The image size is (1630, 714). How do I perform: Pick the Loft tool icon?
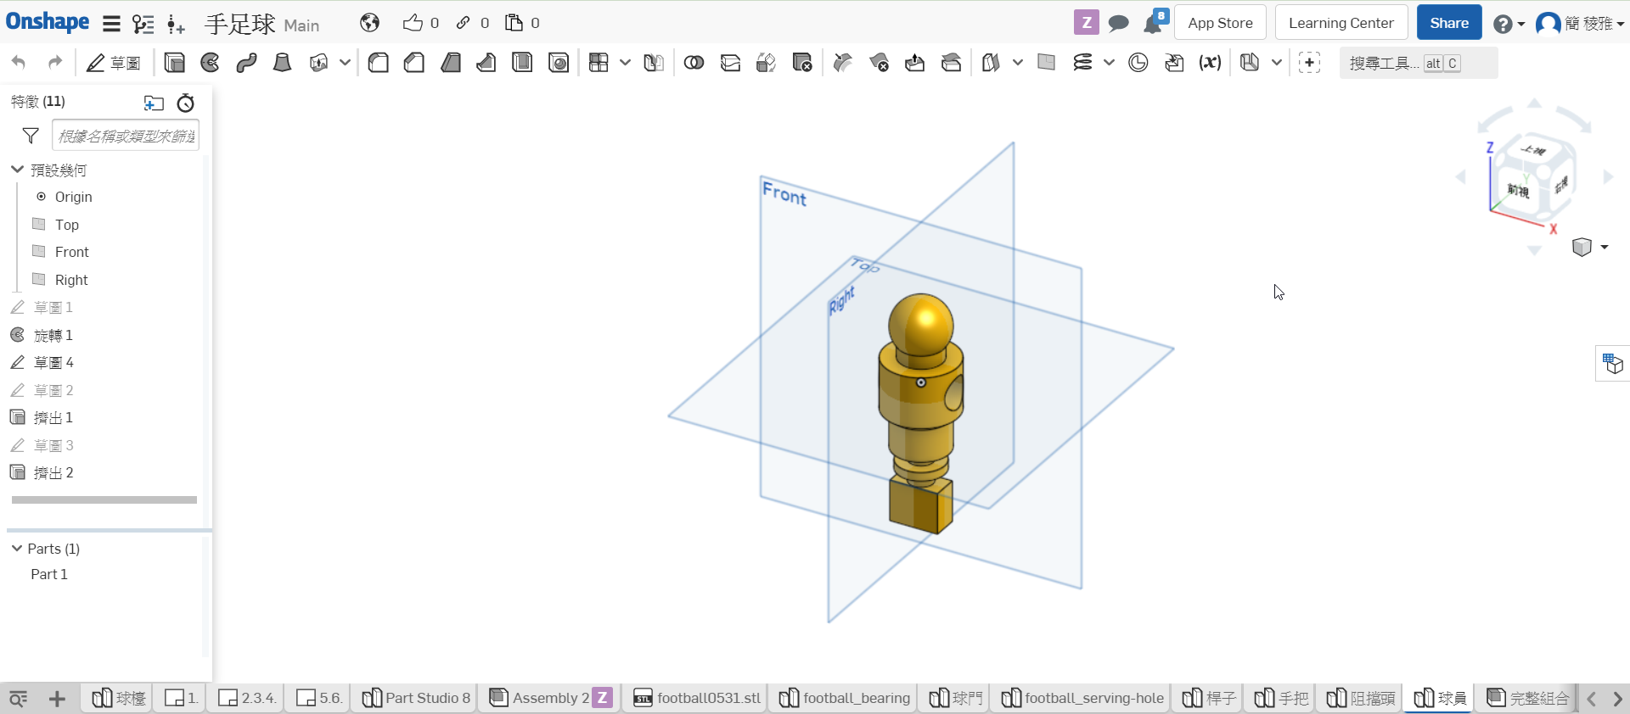(282, 63)
